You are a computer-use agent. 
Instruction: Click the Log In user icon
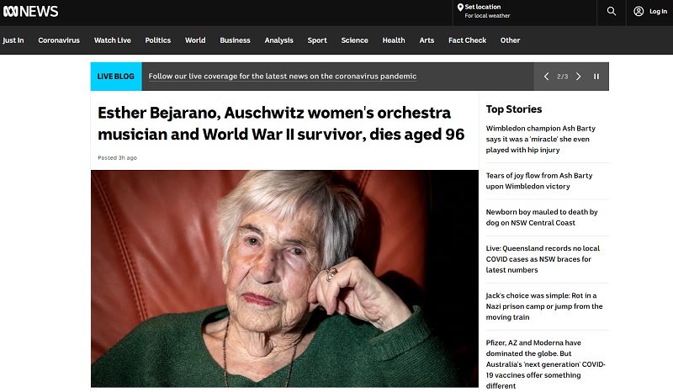pyautogui.click(x=639, y=11)
